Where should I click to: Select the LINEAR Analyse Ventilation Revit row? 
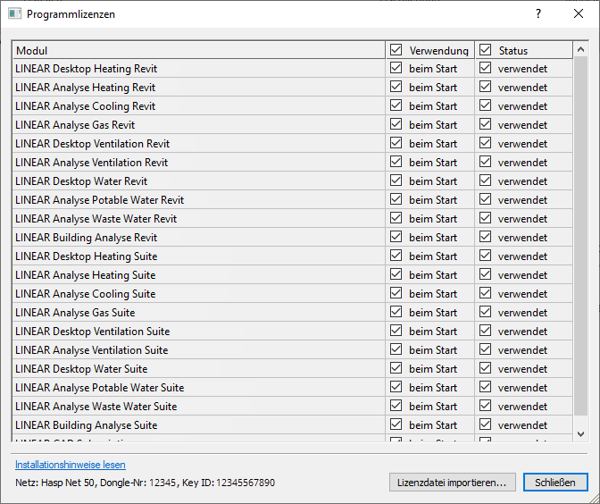click(x=293, y=163)
